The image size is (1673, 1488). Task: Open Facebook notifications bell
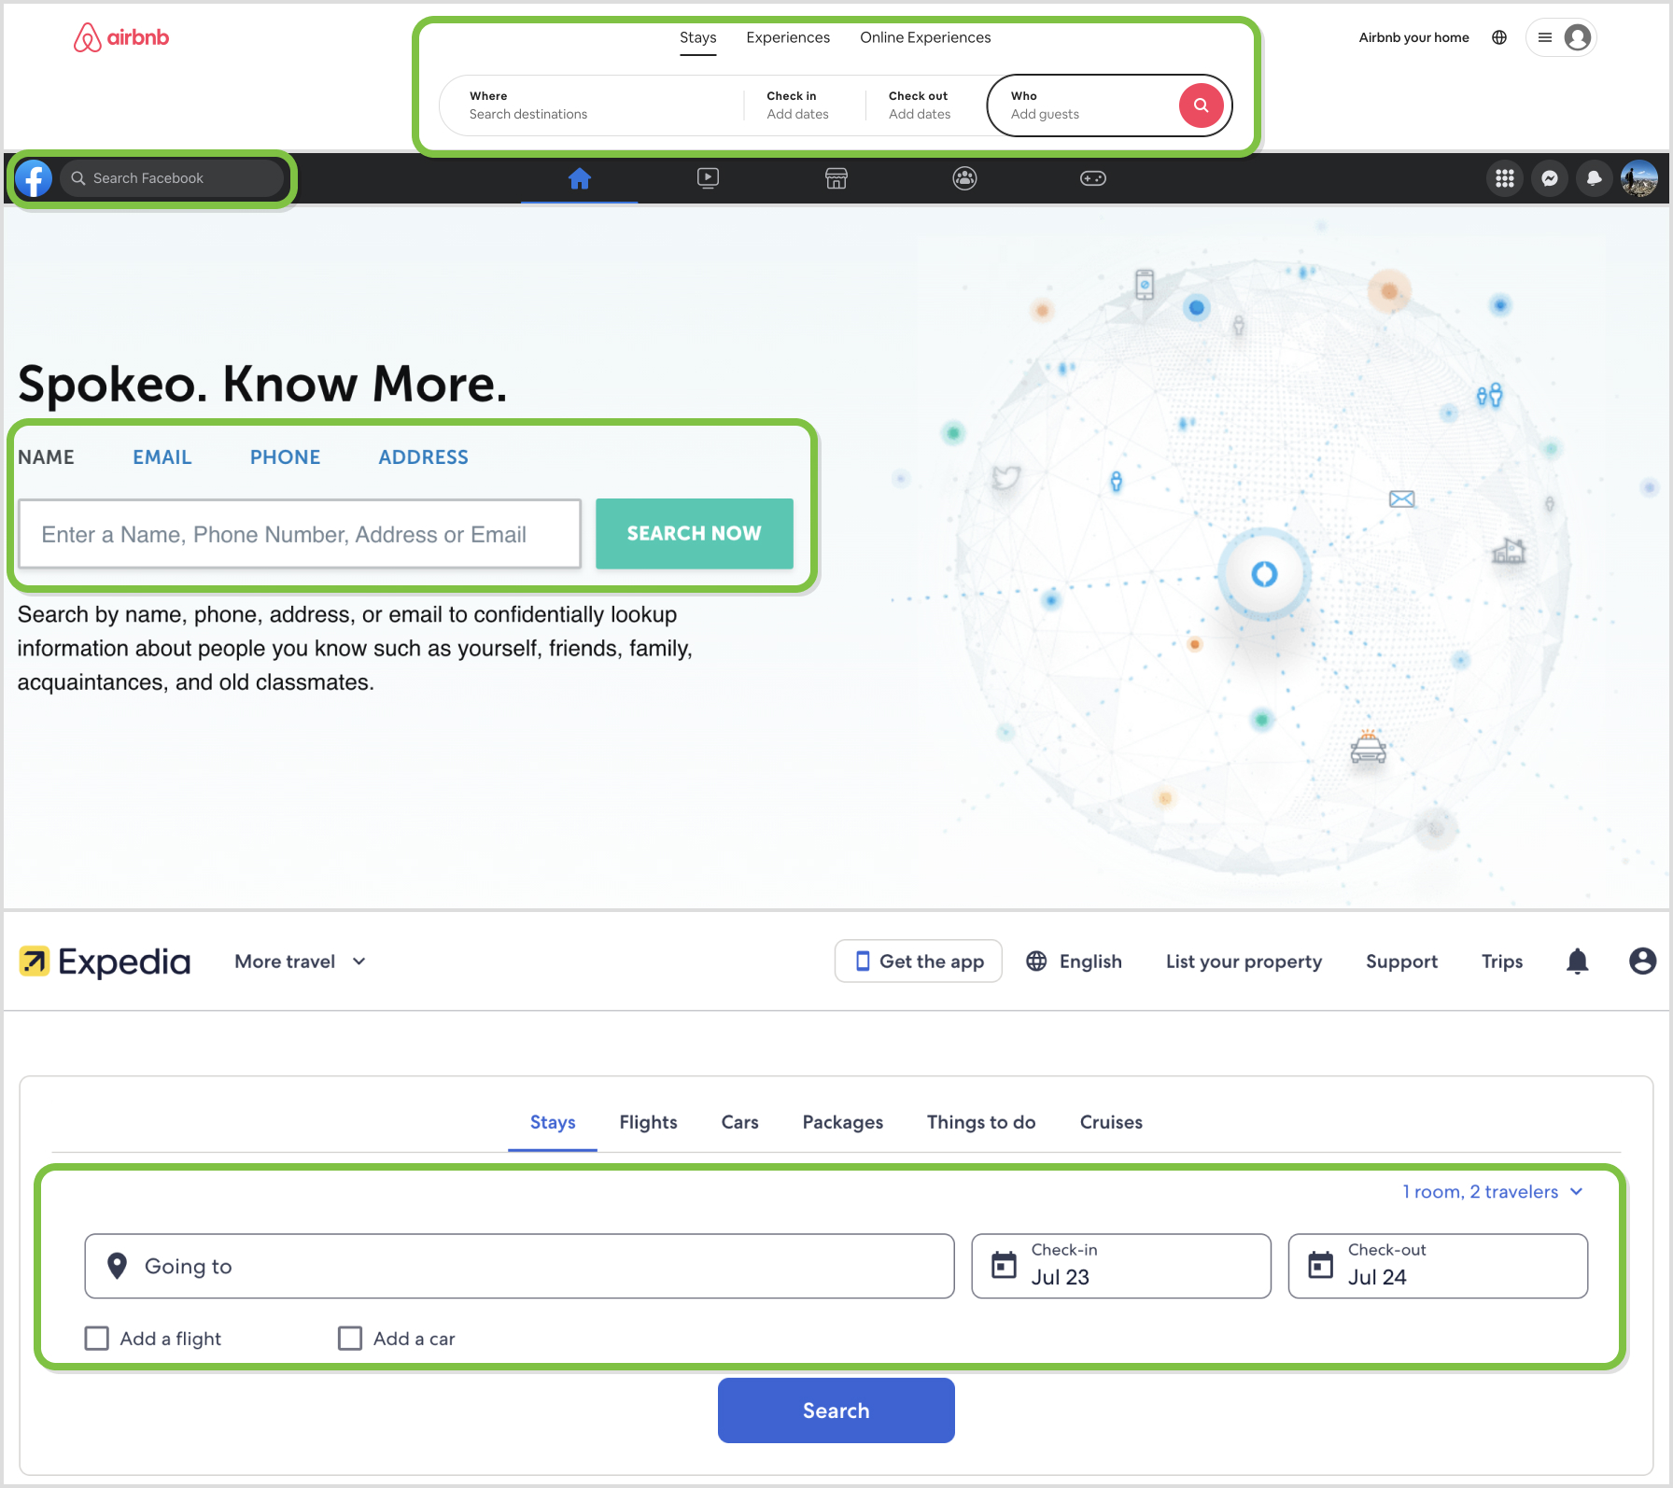click(x=1594, y=178)
